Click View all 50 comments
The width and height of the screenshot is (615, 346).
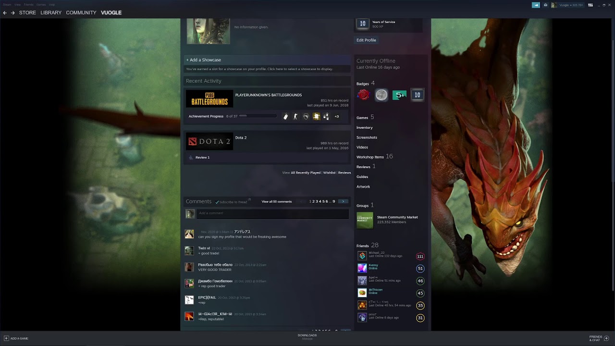pos(277,202)
